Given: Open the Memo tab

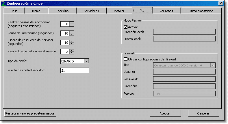Looking at the screenshot, I should pyautogui.click(x=36, y=11).
